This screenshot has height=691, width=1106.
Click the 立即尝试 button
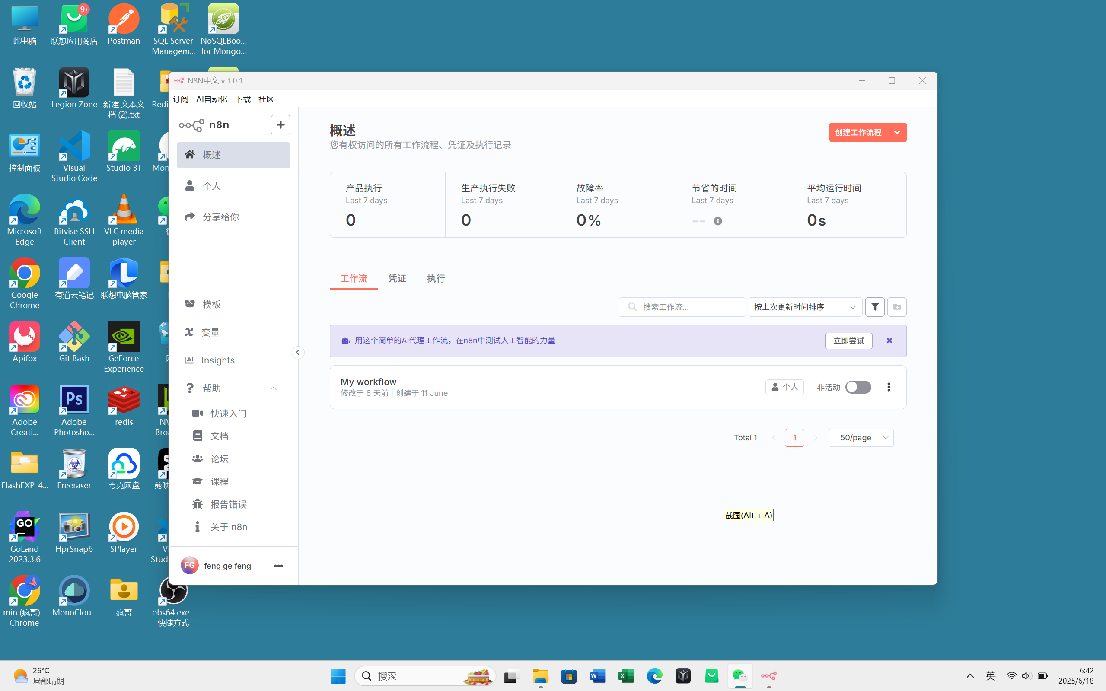click(848, 341)
